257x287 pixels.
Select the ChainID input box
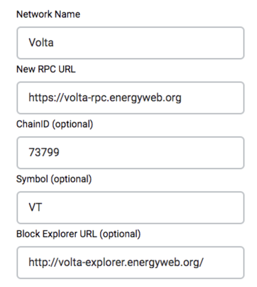coord(130,153)
